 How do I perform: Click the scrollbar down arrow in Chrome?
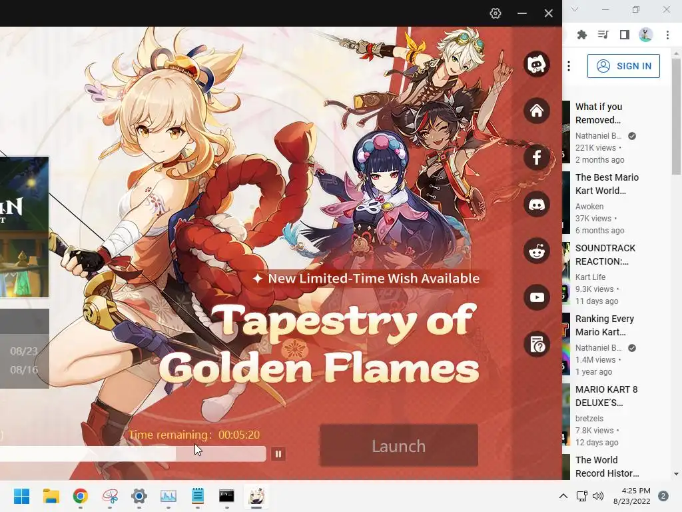pos(676,474)
